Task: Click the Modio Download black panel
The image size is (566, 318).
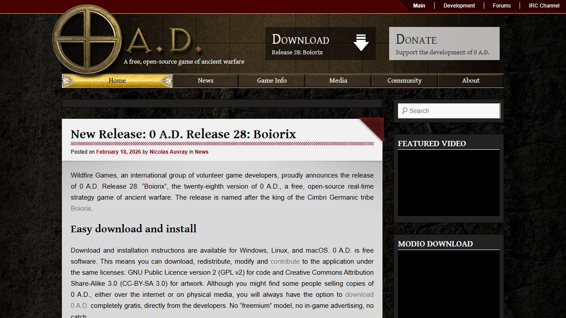Action: [x=449, y=284]
